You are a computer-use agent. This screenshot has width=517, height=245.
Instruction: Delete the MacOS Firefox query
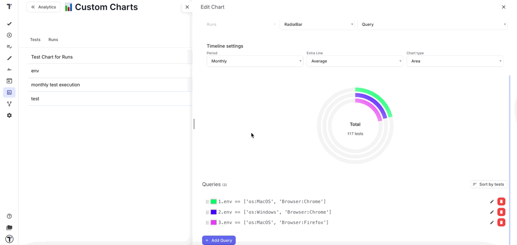[501, 222]
